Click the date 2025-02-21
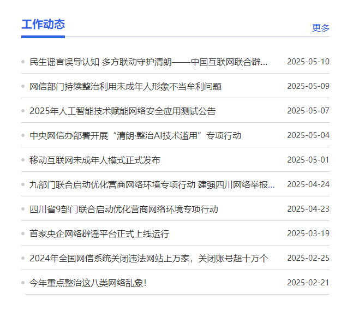The image size is (347, 311). click(308, 283)
